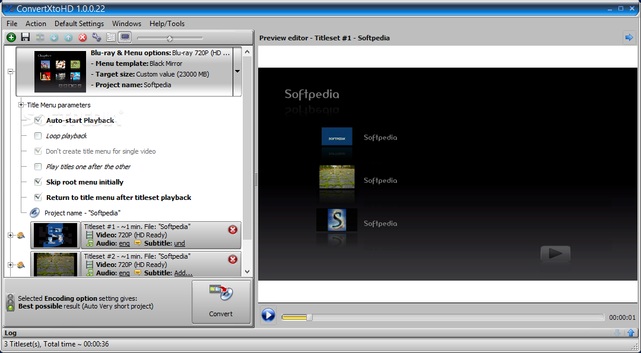Click the tree list scrollbar down arrow
The height and width of the screenshot is (353, 641).
(x=247, y=272)
